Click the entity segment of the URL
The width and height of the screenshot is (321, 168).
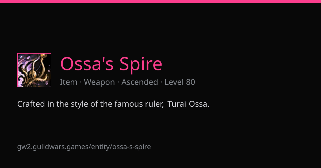pos(101,147)
